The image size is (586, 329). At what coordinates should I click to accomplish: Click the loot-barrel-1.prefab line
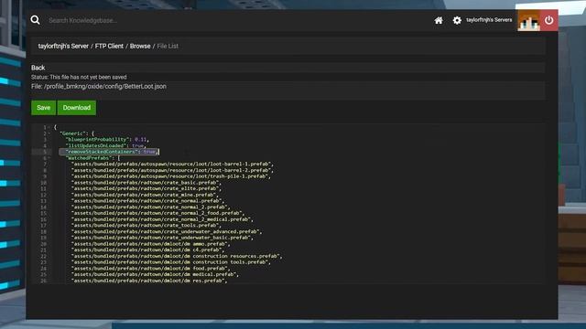pyautogui.click(x=172, y=164)
